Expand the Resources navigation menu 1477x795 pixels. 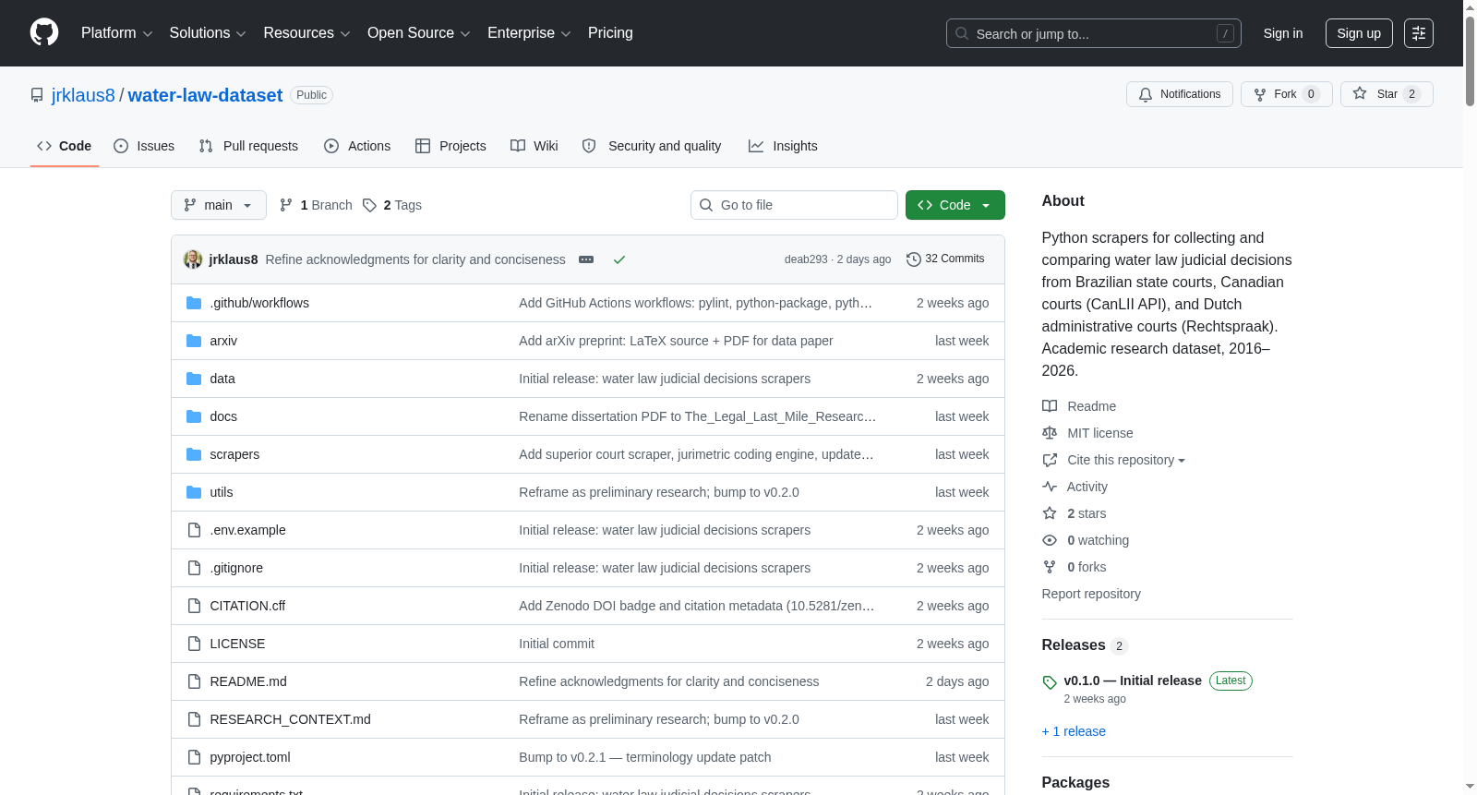pyautogui.click(x=306, y=33)
